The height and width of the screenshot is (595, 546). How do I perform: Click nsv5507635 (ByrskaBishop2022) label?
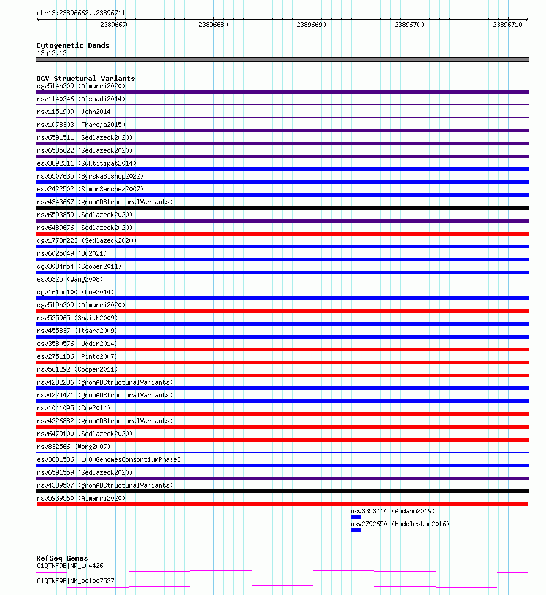(x=90, y=177)
